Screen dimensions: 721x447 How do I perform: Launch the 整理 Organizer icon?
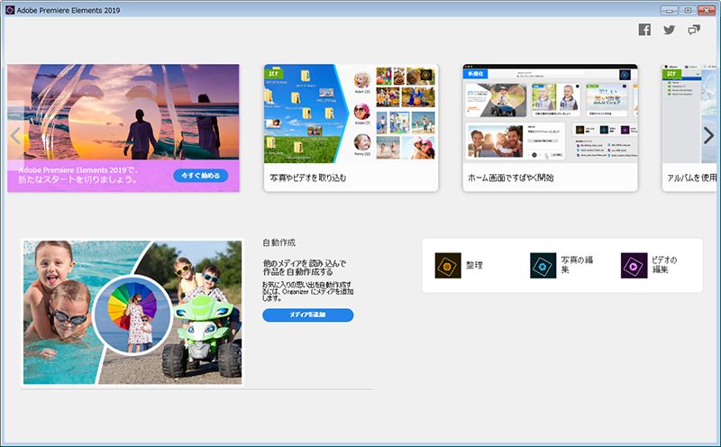[x=448, y=265]
